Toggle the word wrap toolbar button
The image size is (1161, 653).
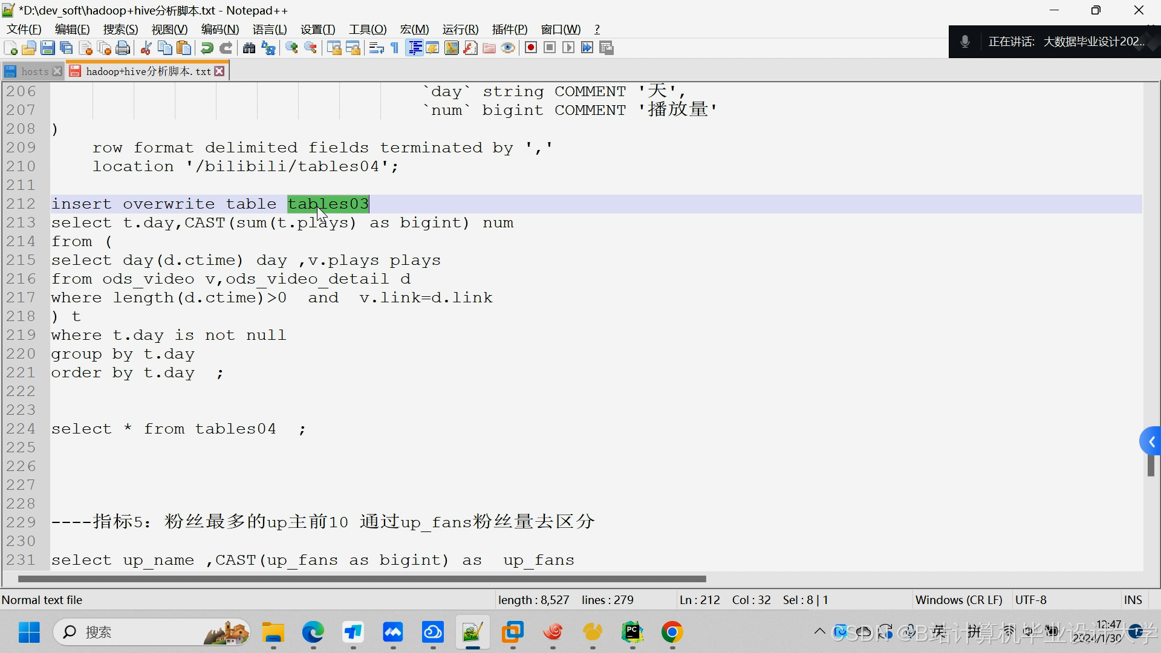[x=376, y=48]
